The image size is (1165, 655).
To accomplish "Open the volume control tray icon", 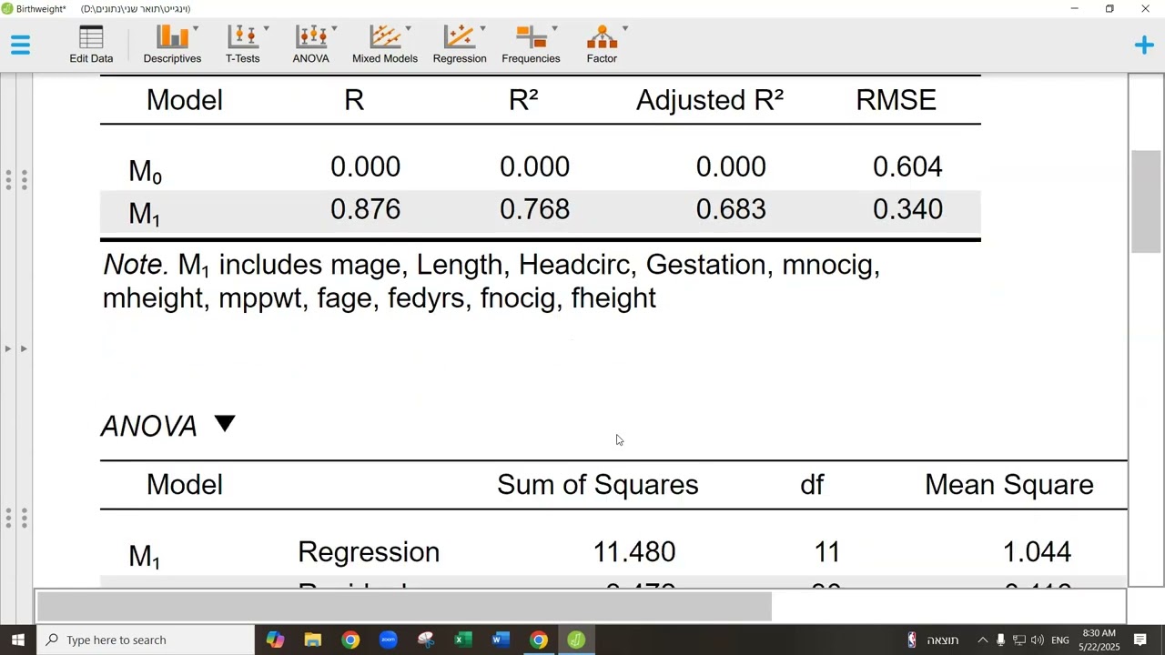I will pos(1038,640).
